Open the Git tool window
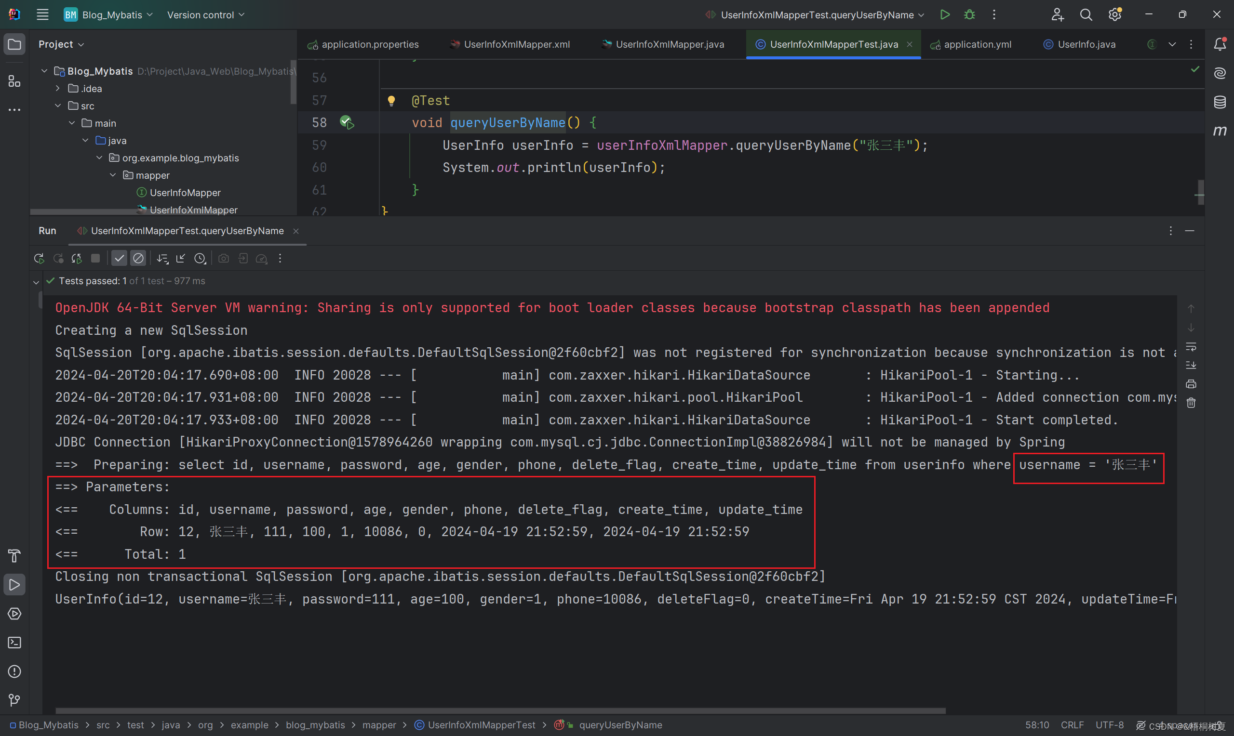1234x736 pixels. [x=14, y=700]
